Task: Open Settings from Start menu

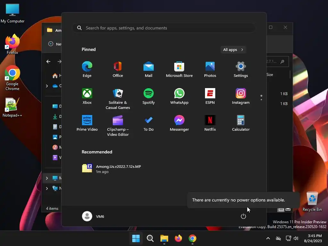Action: (241, 69)
